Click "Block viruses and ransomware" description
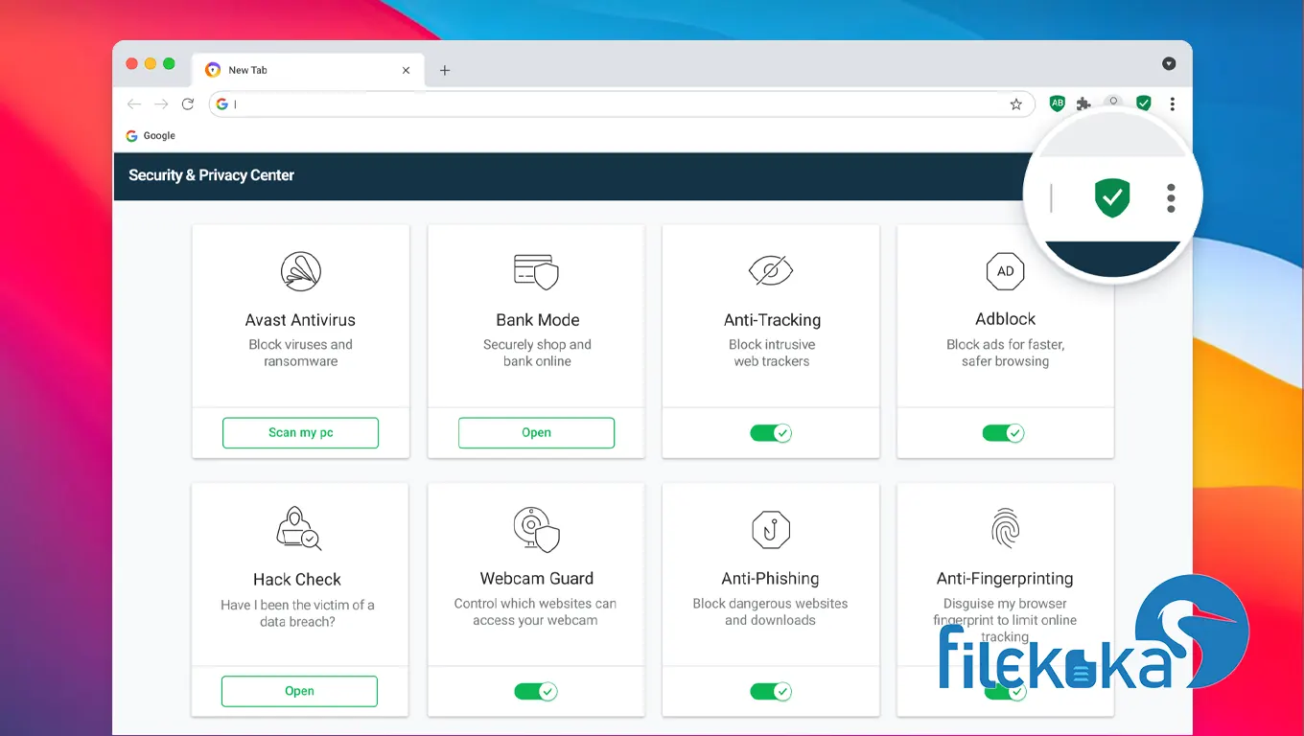Viewport: 1304px width, 736px height. click(x=300, y=353)
